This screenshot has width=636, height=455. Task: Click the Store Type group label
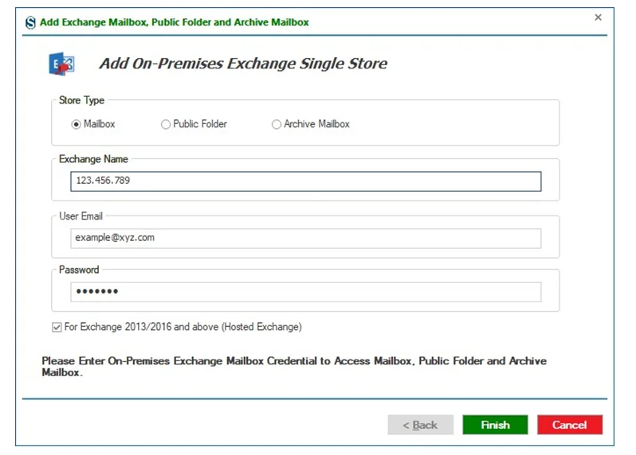[x=81, y=100]
